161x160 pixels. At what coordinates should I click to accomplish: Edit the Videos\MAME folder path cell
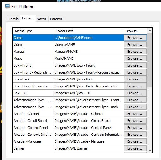point(89,45)
